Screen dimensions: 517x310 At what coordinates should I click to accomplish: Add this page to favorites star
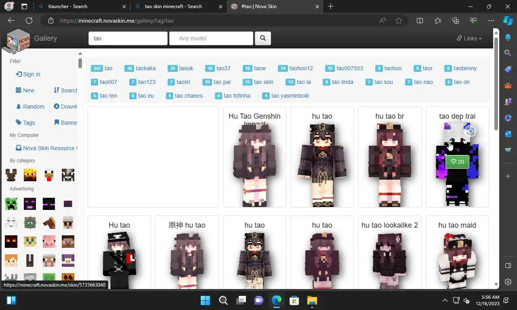point(399,21)
